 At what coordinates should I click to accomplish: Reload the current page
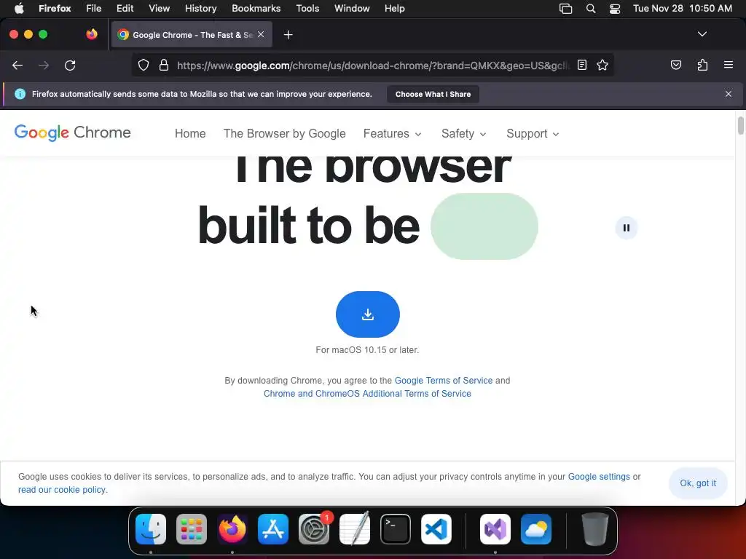[70, 65]
